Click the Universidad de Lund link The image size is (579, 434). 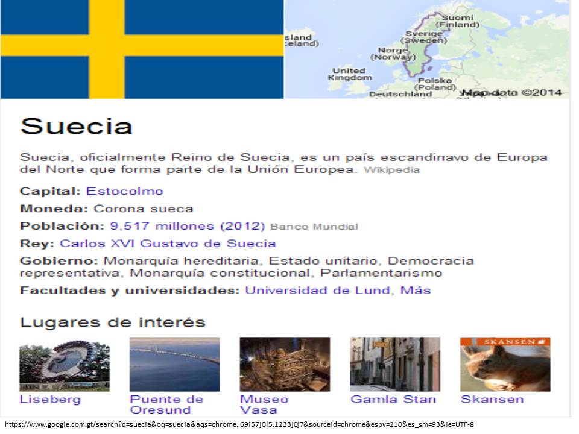[x=318, y=291]
